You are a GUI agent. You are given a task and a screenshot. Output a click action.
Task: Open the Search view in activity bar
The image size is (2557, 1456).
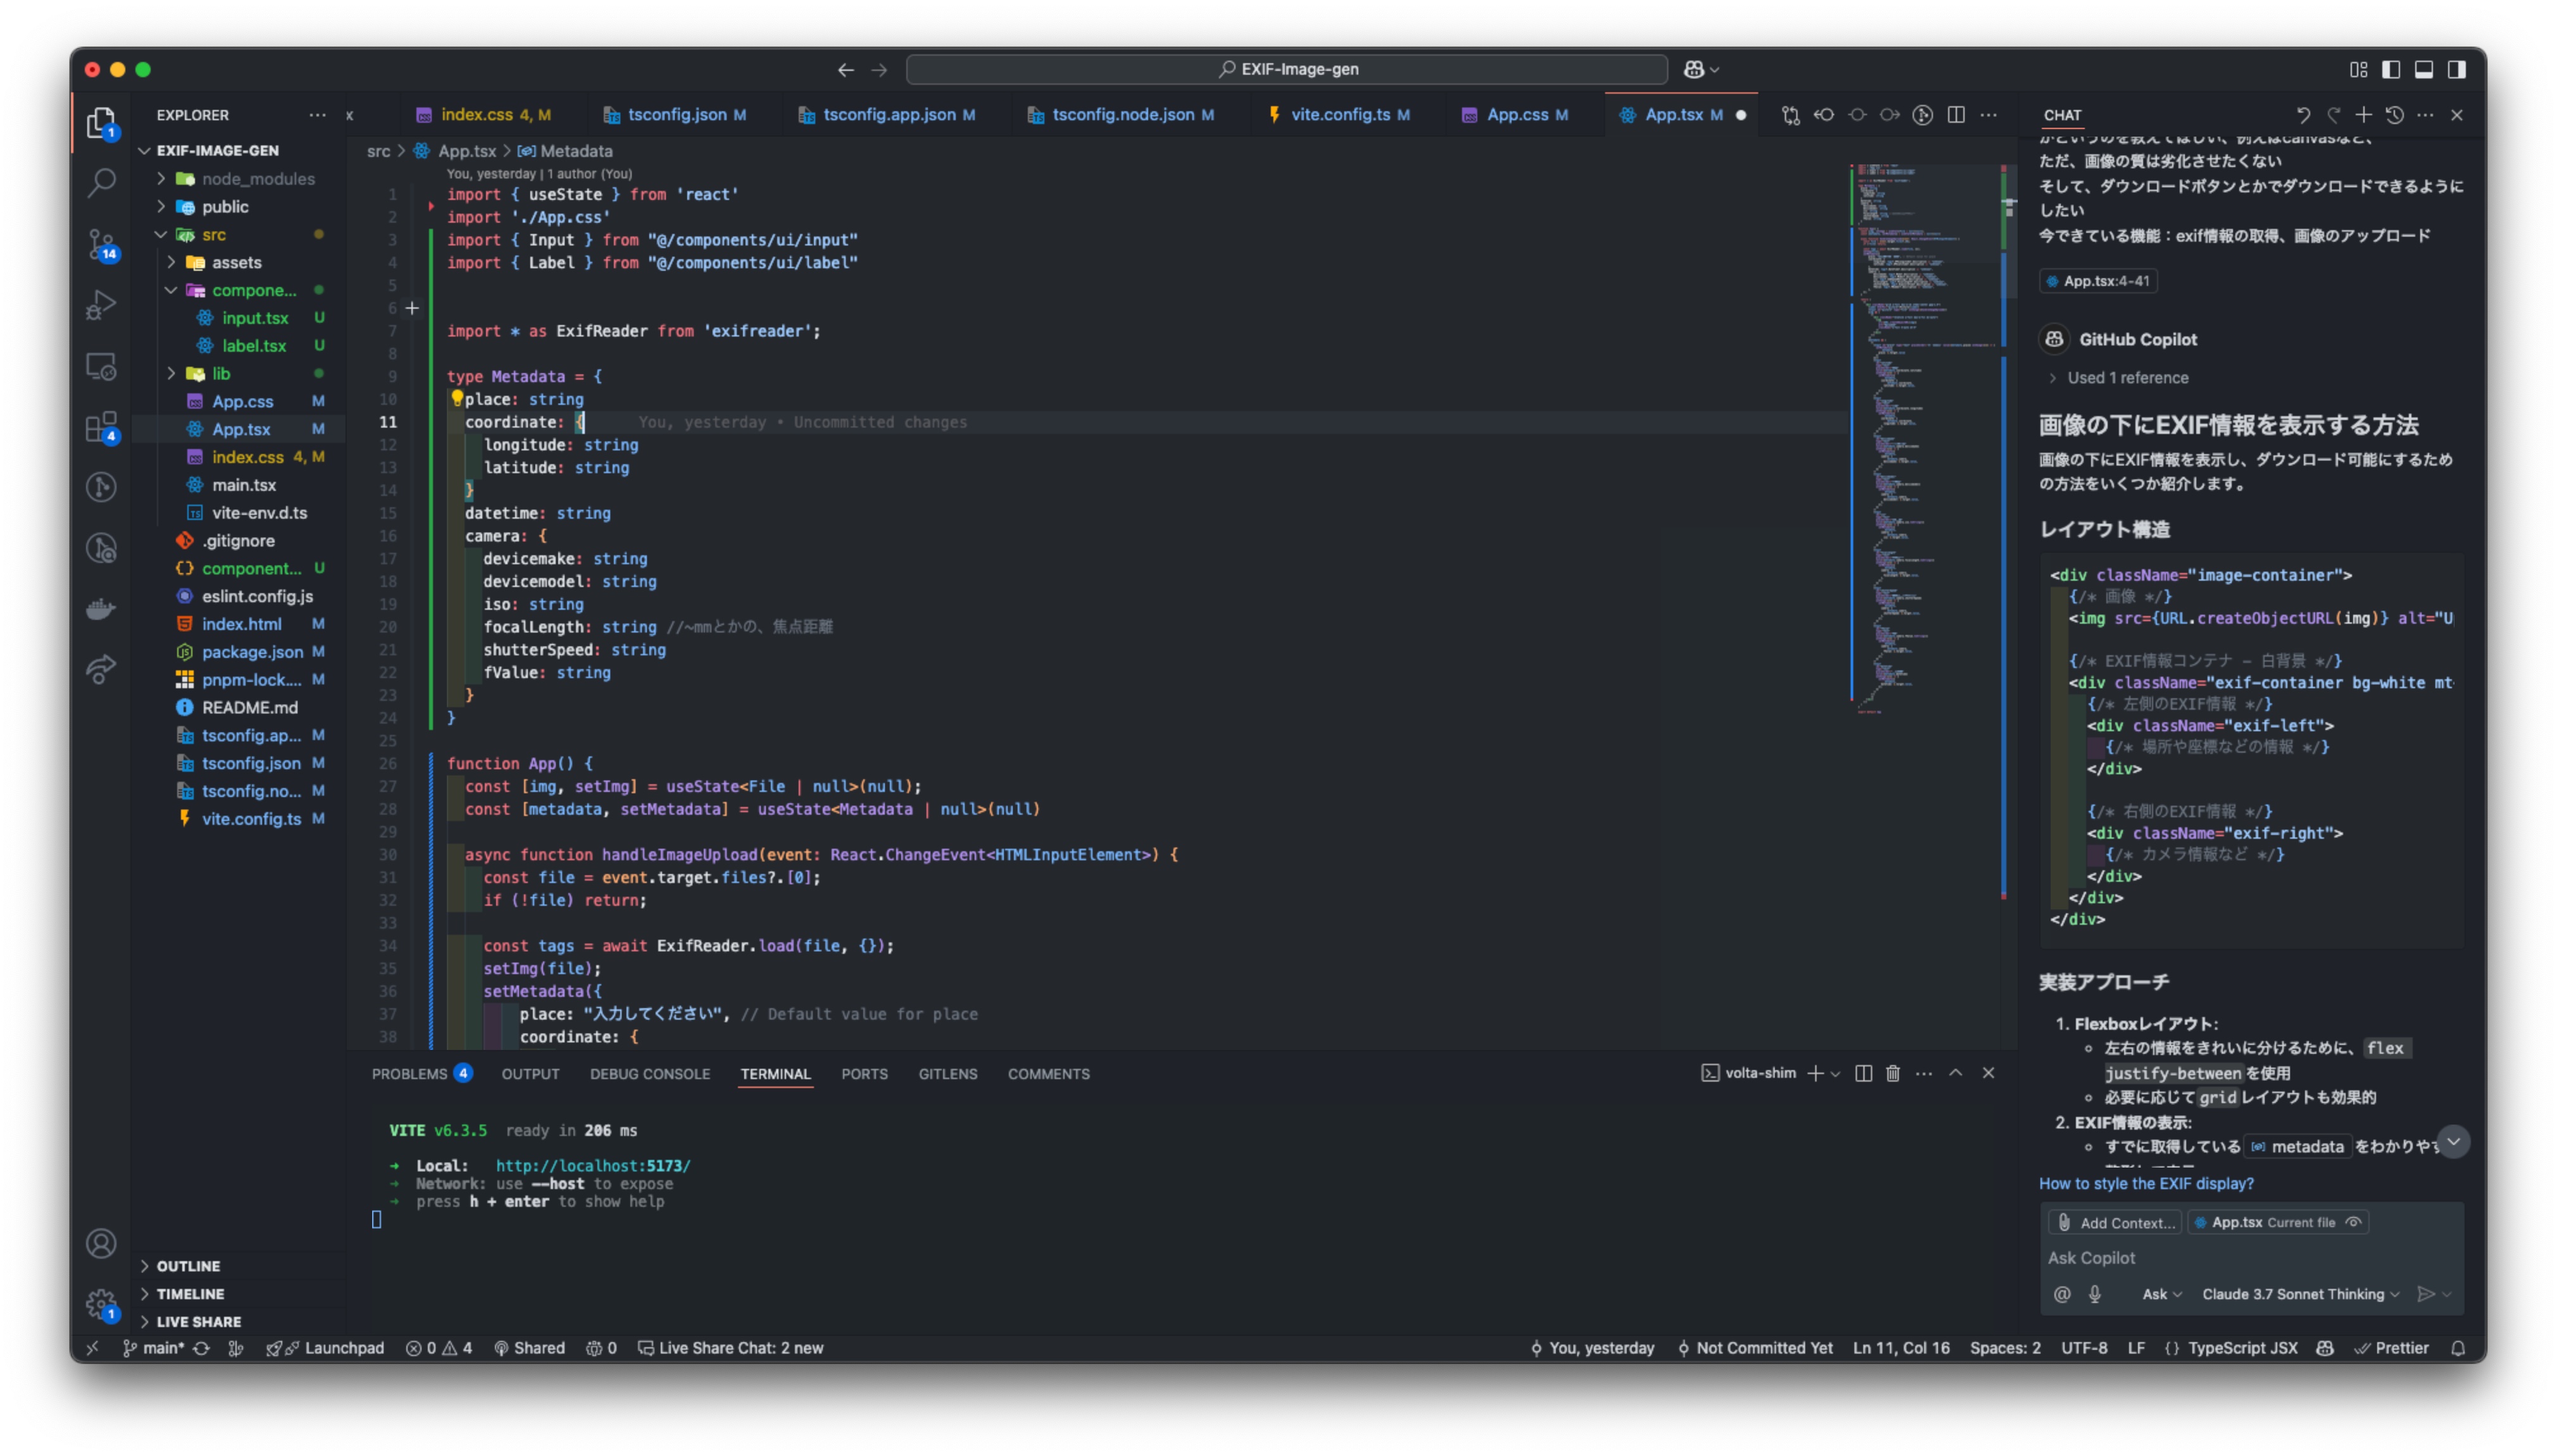coord(101,182)
